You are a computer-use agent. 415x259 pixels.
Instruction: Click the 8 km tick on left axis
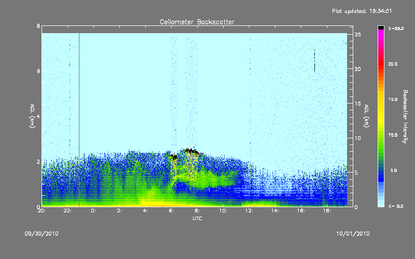(38, 26)
